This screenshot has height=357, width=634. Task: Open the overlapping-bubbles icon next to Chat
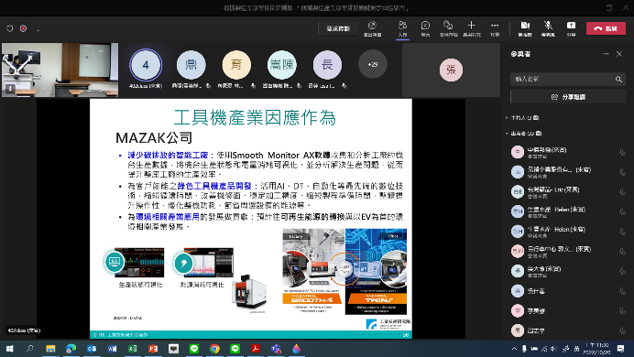pos(448,28)
